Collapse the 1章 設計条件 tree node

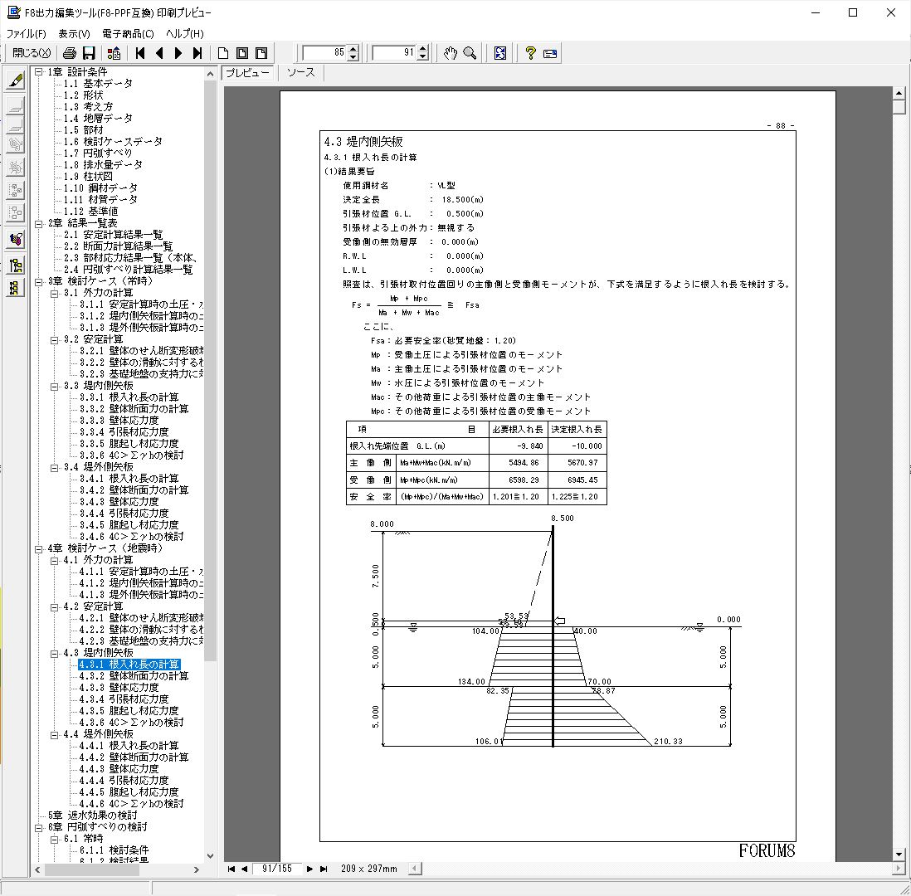tap(39, 72)
